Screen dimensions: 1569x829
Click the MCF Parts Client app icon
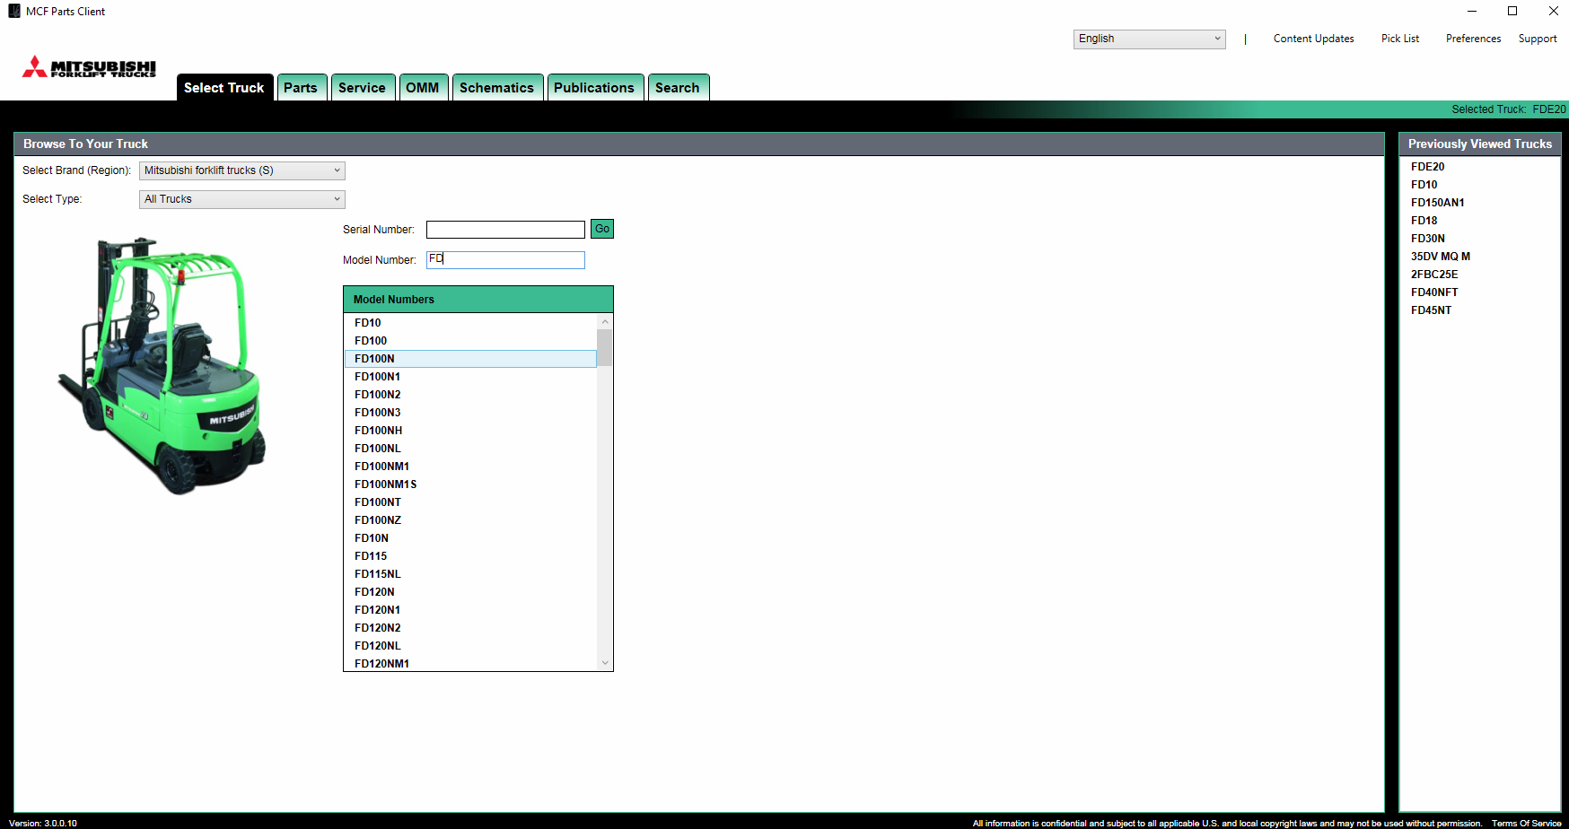[x=13, y=11]
